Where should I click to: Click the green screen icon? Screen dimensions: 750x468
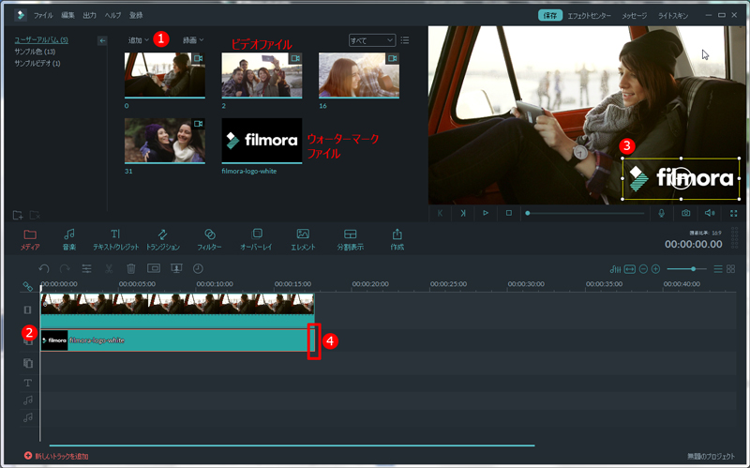(x=176, y=268)
